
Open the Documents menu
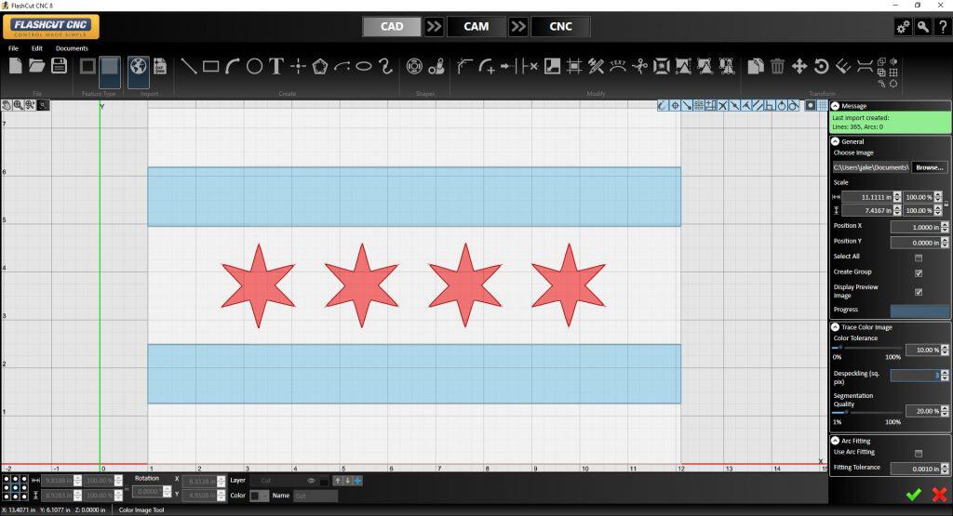pyautogui.click(x=72, y=48)
